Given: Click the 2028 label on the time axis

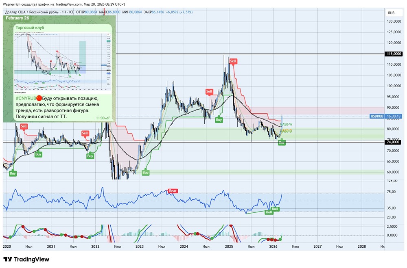Looking at the screenshot, I should click(x=361, y=246).
